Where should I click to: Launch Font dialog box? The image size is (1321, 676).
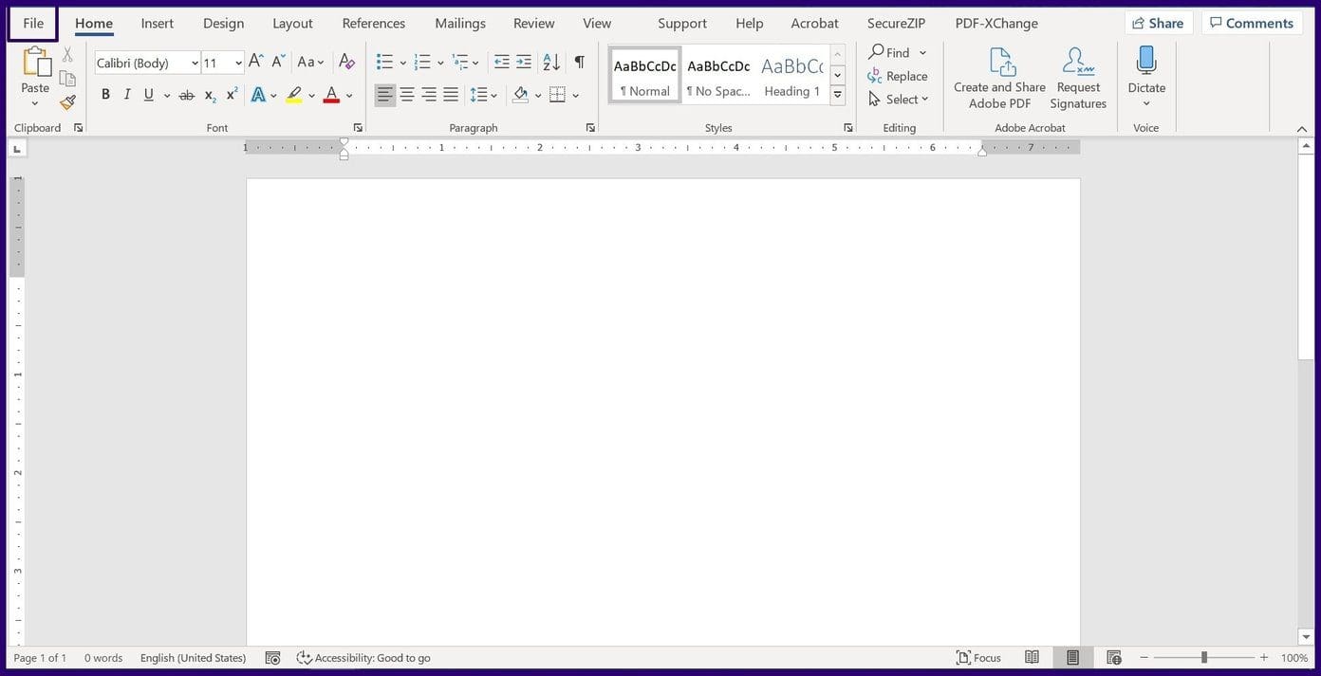point(358,128)
